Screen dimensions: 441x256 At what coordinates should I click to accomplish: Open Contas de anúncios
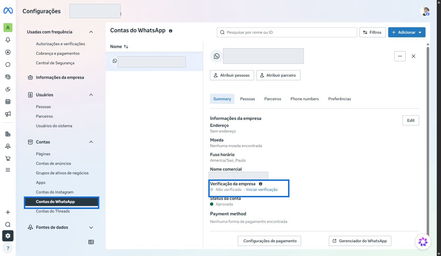[x=53, y=164]
